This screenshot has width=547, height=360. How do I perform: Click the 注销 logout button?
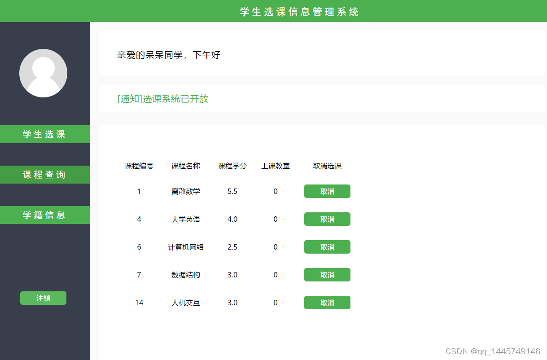(x=43, y=298)
